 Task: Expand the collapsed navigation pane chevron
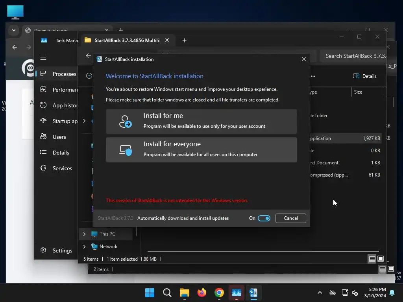(84, 121)
